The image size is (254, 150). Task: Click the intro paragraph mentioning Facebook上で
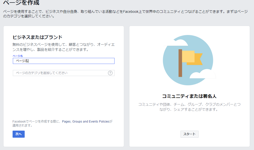click(x=126, y=14)
